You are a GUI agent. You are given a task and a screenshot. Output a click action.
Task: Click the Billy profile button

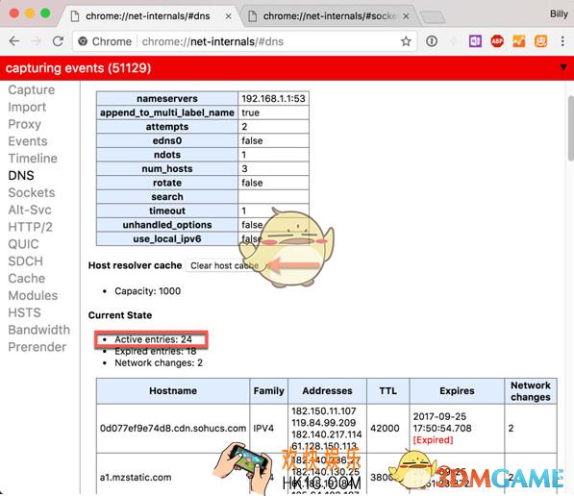tap(559, 14)
